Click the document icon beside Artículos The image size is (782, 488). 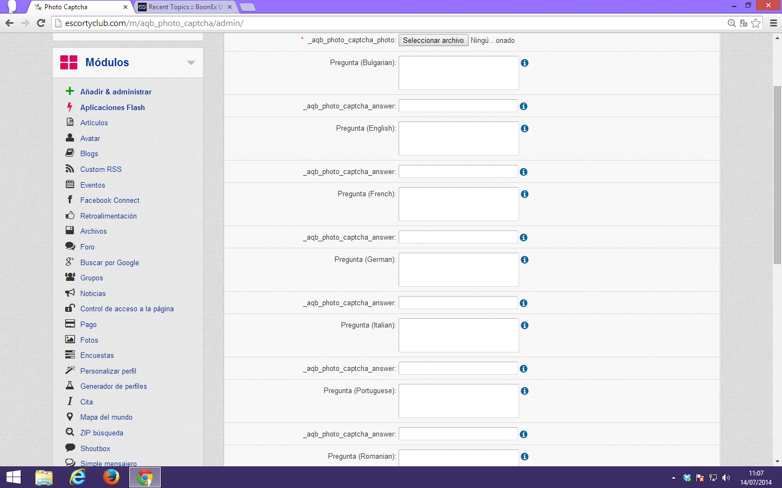(70, 122)
